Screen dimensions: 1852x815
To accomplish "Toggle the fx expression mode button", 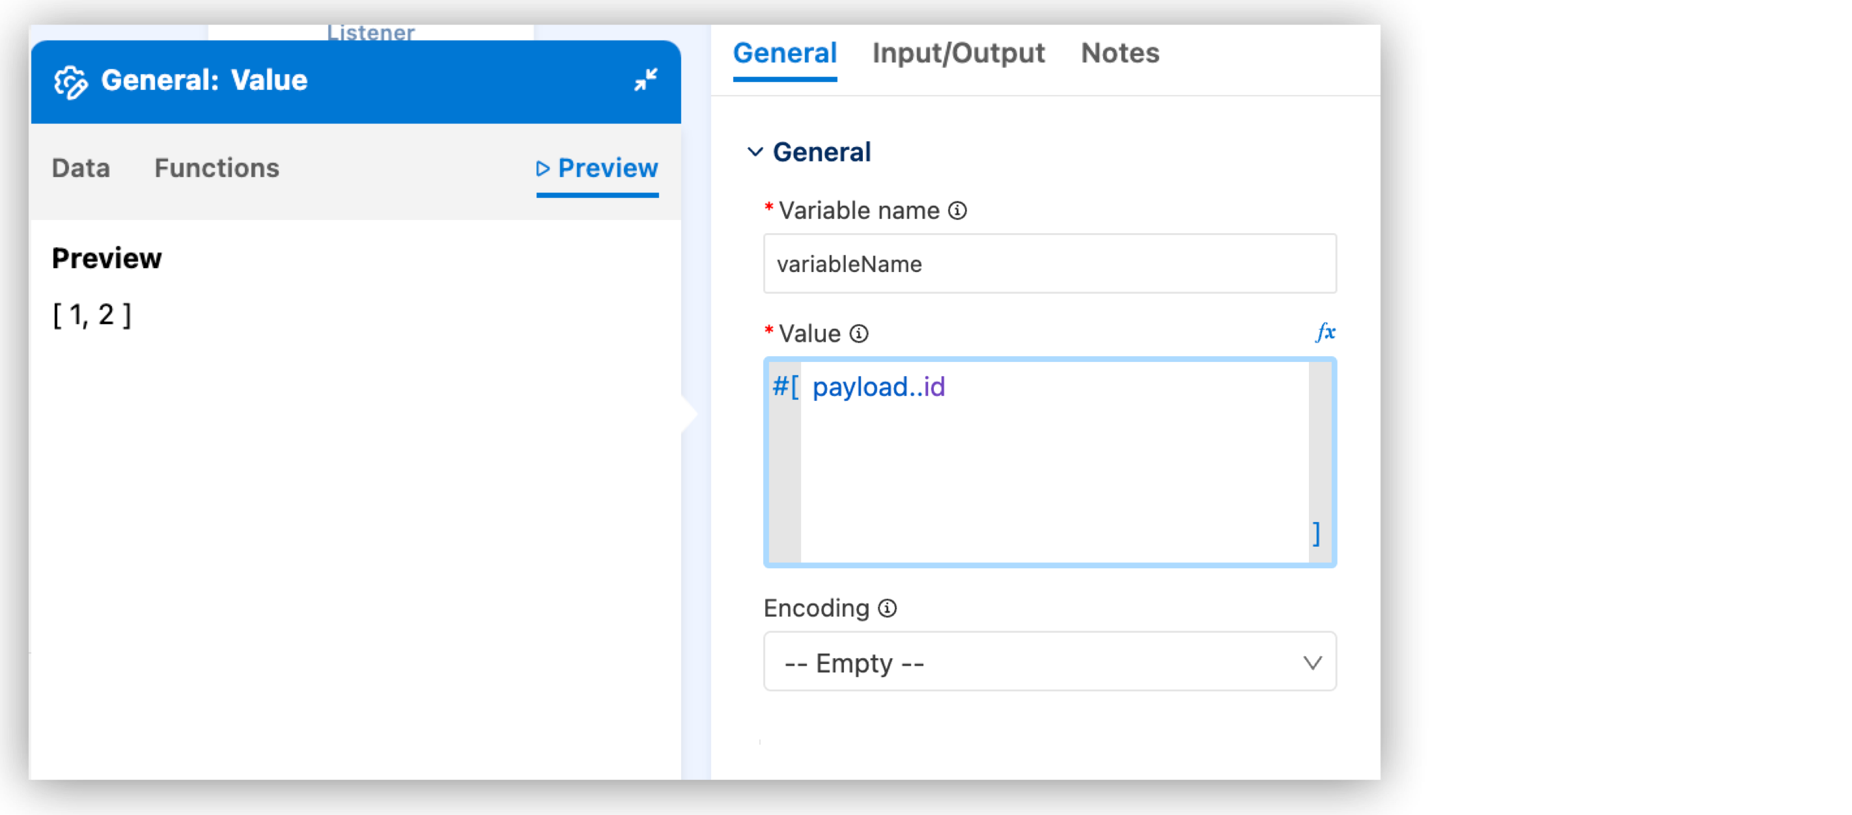I will tap(1325, 332).
